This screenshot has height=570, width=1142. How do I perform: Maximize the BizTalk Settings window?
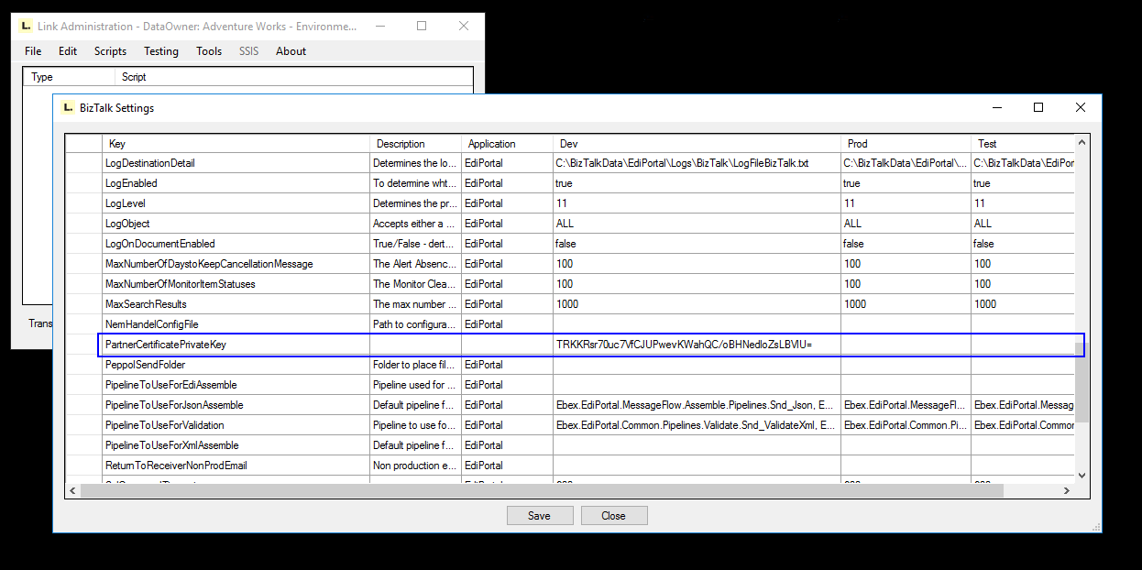[1038, 107]
